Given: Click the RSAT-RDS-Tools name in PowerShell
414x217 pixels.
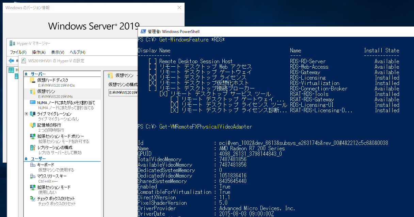Looking at the screenshot, I should click(x=309, y=94).
